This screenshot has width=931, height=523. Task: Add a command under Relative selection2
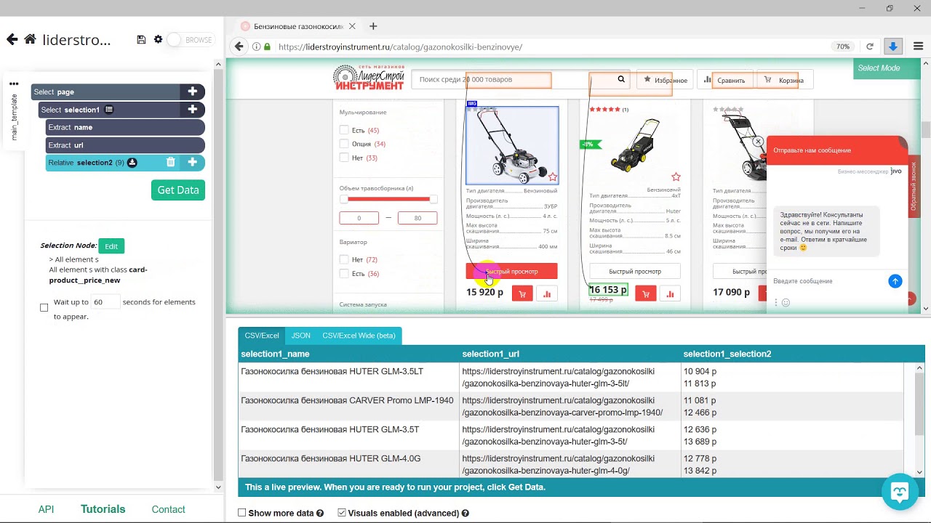tap(193, 163)
